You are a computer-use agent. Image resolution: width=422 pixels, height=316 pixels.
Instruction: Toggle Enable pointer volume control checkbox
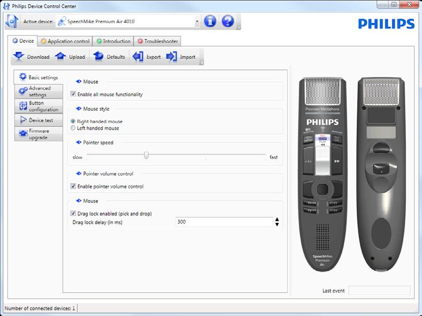pyautogui.click(x=73, y=186)
